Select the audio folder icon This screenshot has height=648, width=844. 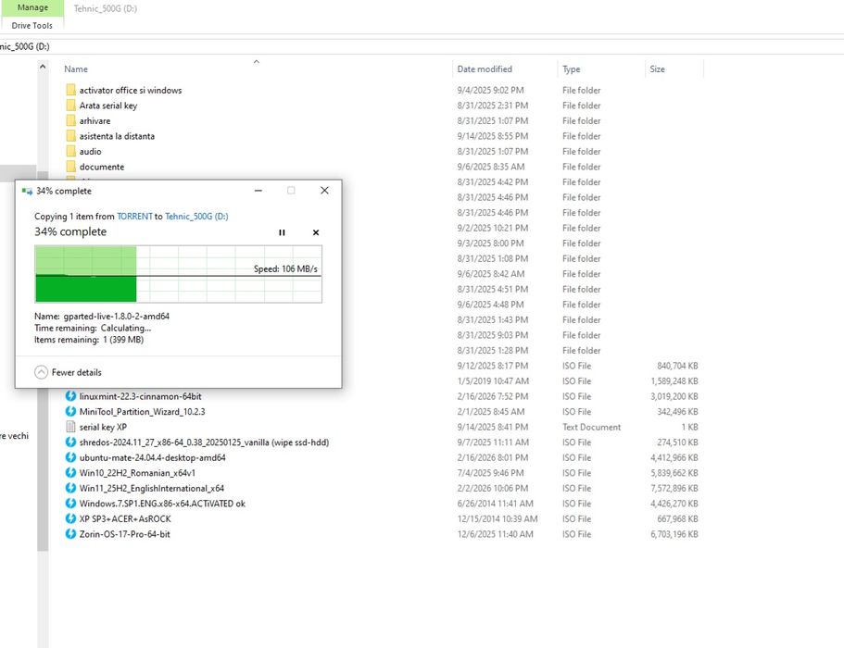(70, 151)
